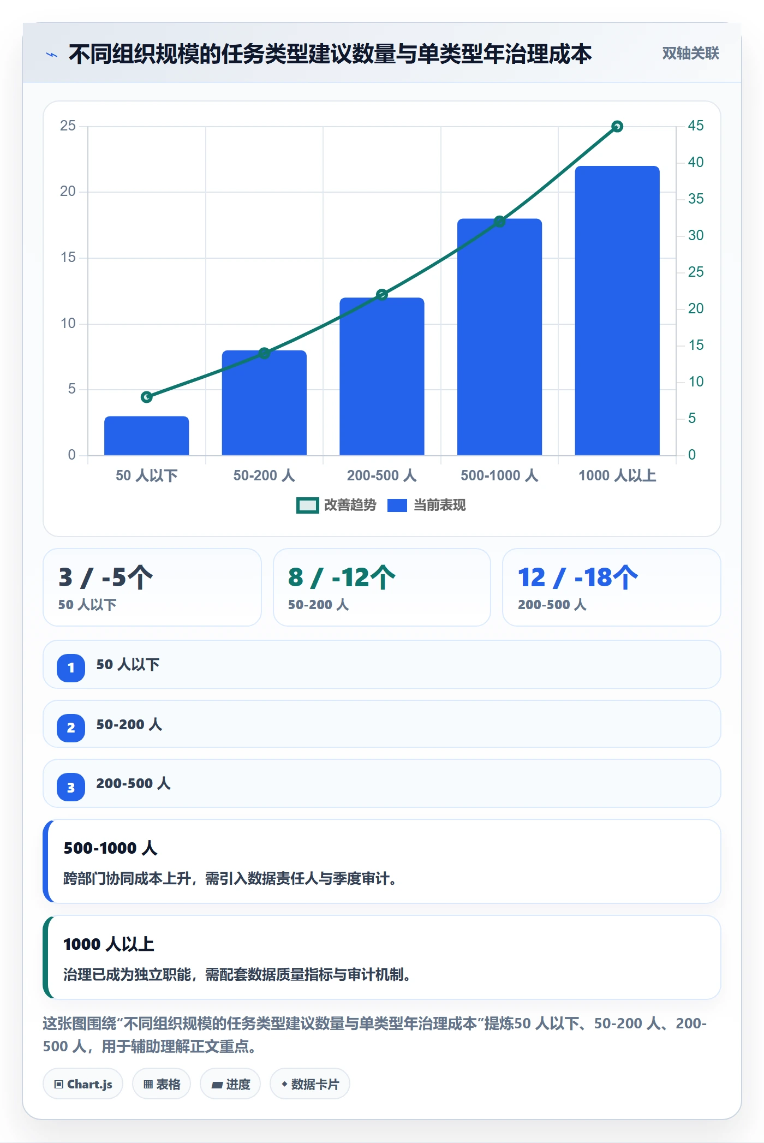
Task: Click the left axis value 25
Action: (x=68, y=126)
